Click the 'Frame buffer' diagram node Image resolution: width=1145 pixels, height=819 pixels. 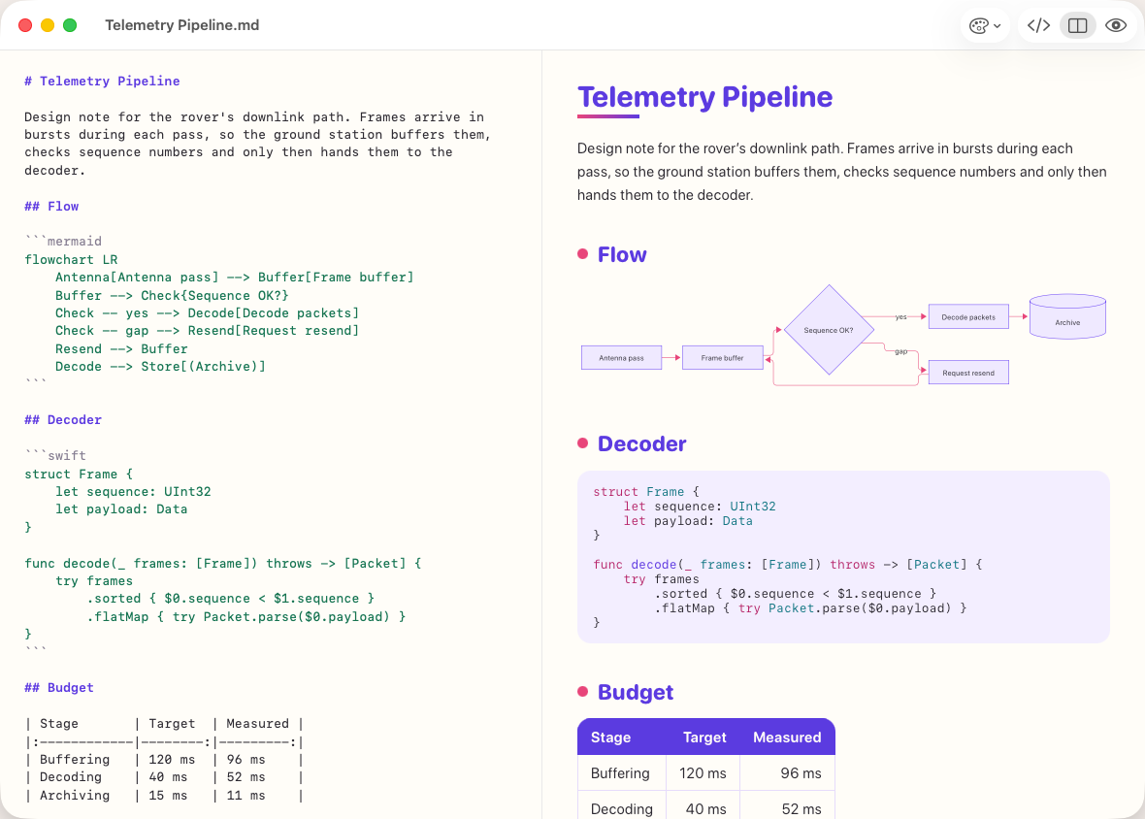click(722, 358)
